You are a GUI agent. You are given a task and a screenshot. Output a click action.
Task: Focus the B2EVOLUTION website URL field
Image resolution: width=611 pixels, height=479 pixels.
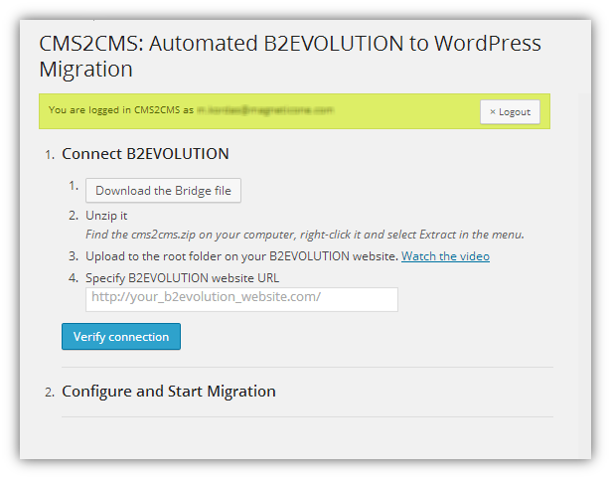point(241,299)
